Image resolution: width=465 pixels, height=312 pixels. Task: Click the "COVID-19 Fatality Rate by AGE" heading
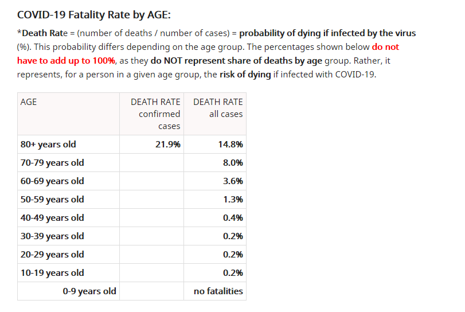[94, 14]
